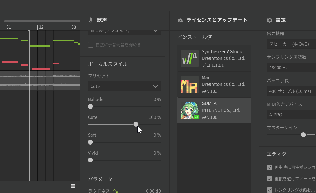Select the Mai Dreamtonics list entry
The width and height of the screenshot is (316, 193).
tap(214, 84)
